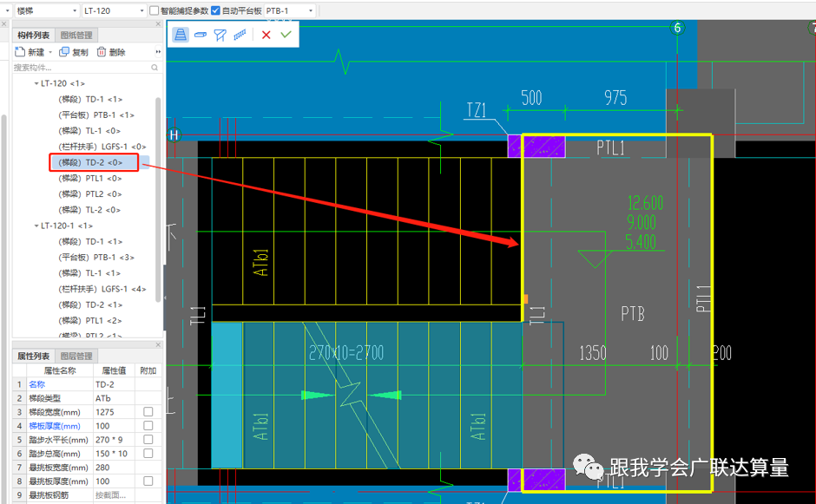Click the 复制 copy component button
816x504 pixels.
click(x=74, y=52)
